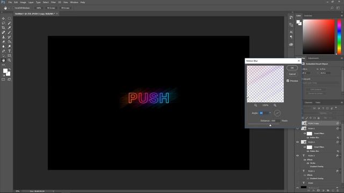Toggle Smart Filters visibility under PUSH 5
The height and width of the screenshot is (193, 344).
pyautogui.click(x=305, y=133)
